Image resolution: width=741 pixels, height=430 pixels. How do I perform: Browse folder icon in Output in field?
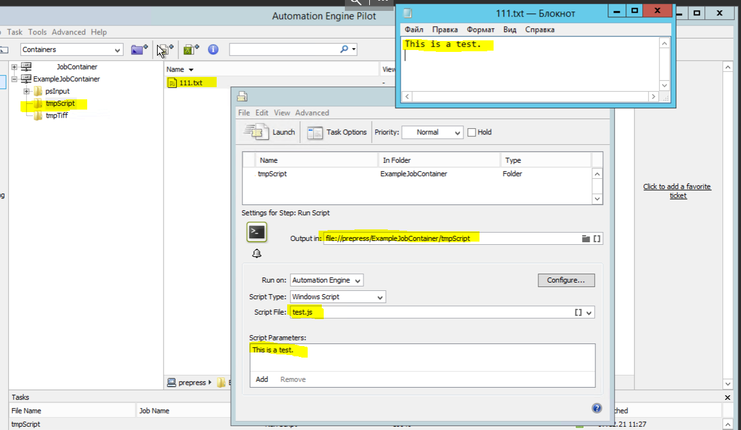585,238
